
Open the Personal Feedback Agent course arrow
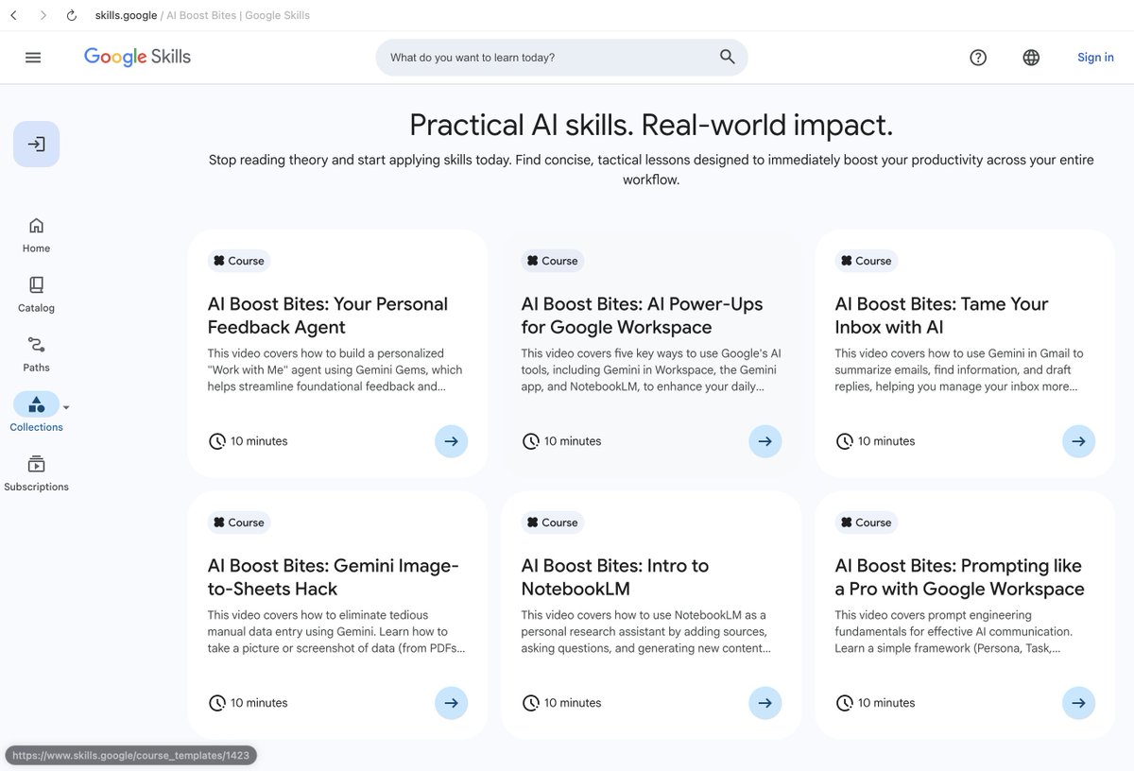coord(451,441)
